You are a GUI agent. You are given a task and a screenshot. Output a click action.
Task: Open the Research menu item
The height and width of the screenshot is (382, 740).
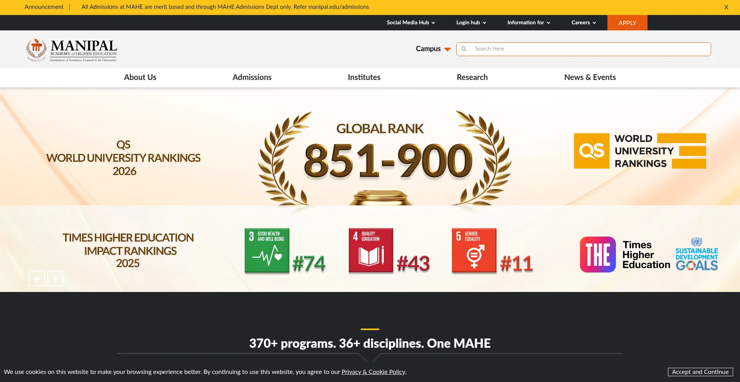(472, 77)
